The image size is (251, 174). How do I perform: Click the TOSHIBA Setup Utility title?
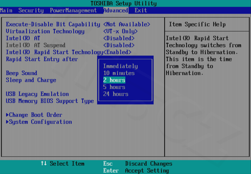click(124, 3)
